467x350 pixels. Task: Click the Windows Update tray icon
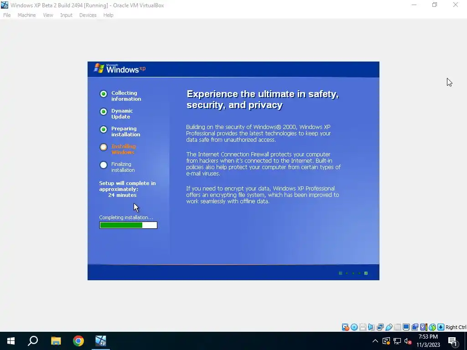coord(386,341)
